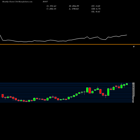The image size is (140, 140).
Task: Click the 'OH: 6.78' value
Action: point(96,9)
